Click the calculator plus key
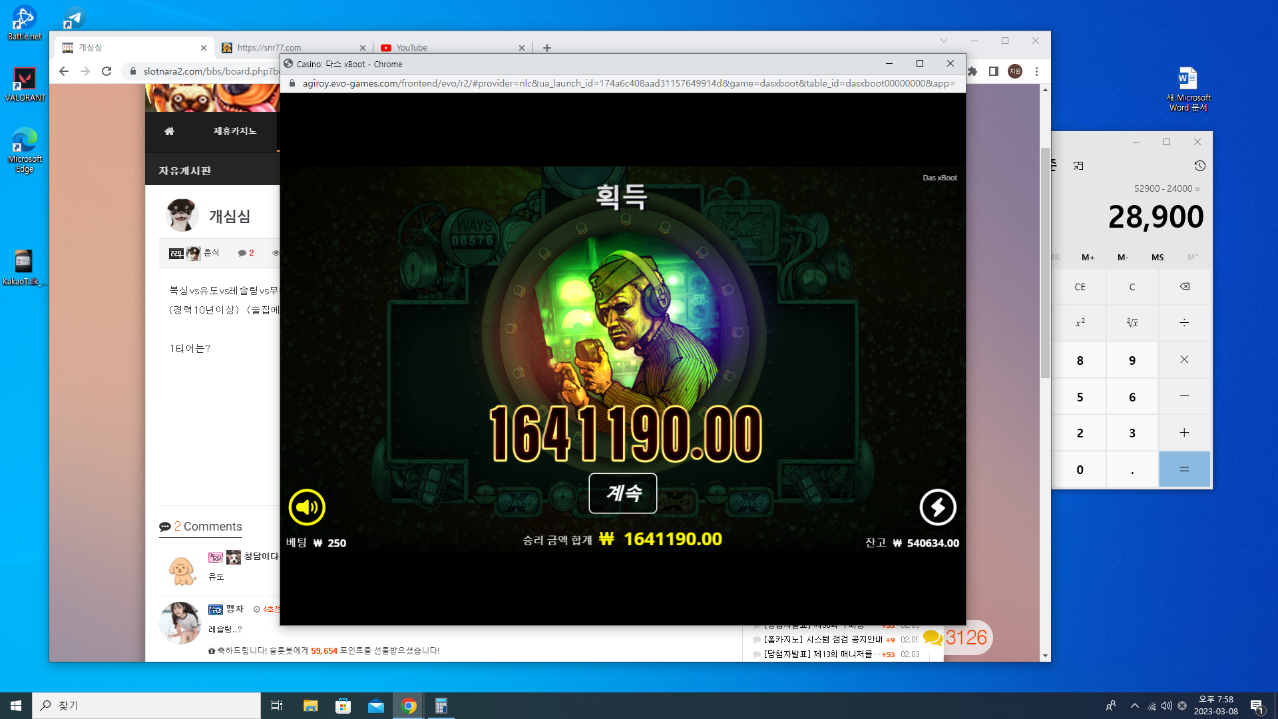The width and height of the screenshot is (1278, 719). (1184, 433)
